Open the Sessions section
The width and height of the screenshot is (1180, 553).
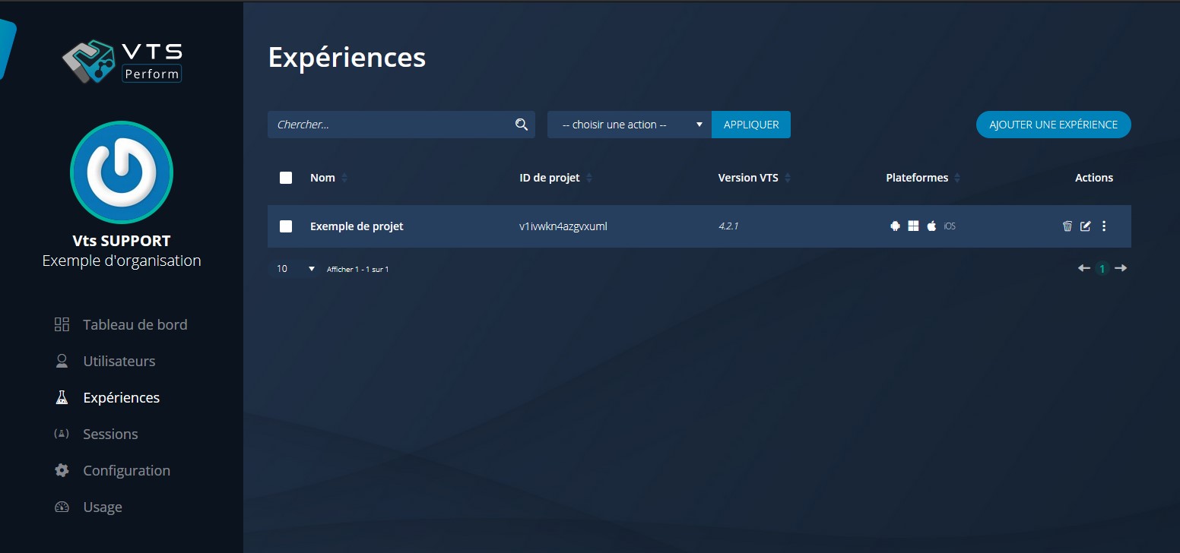tap(110, 434)
